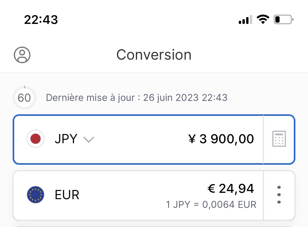Select the EUR currency code label

tap(67, 195)
